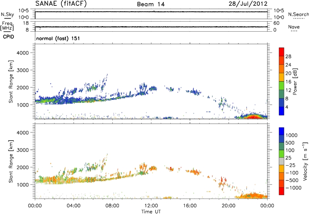The height and width of the screenshot is (214, 309).
Task: Click the 16 tick on the power colorbar
Action: click(288, 82)
